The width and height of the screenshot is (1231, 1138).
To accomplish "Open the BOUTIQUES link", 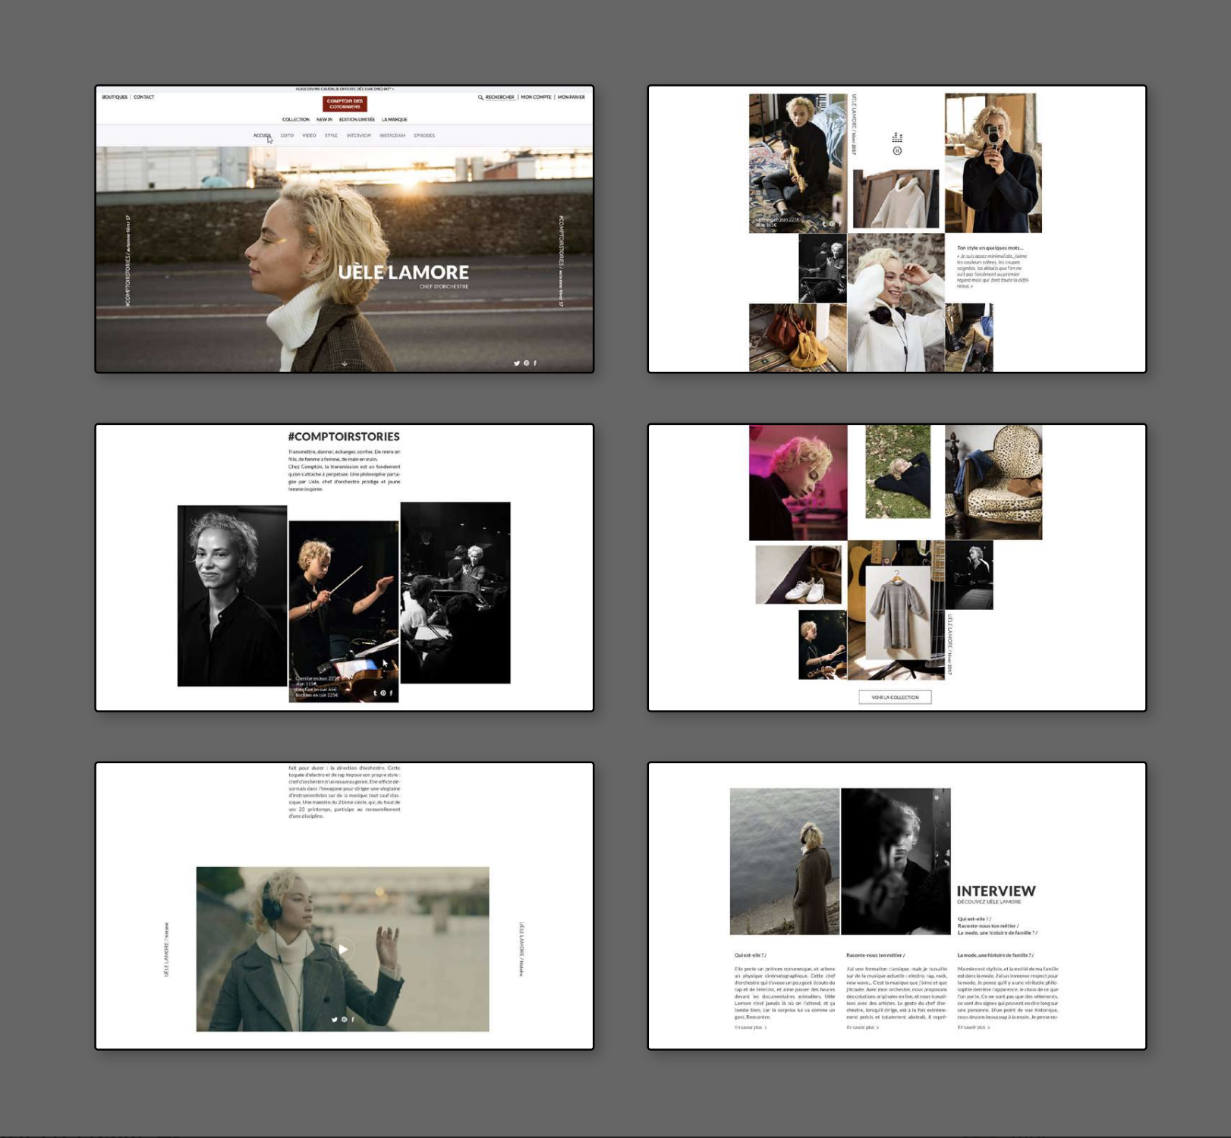I will [x=115, y=97].
